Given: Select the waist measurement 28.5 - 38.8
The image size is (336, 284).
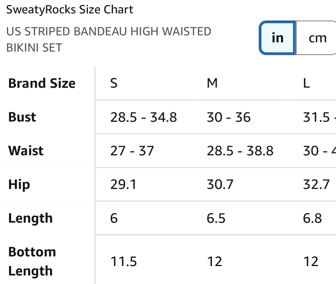Looking at the screenshot, I should coord(241,151).
